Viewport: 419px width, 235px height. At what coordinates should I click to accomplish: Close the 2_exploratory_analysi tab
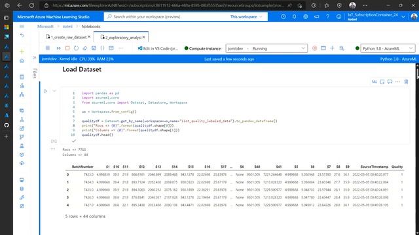[x=144, y=37]
